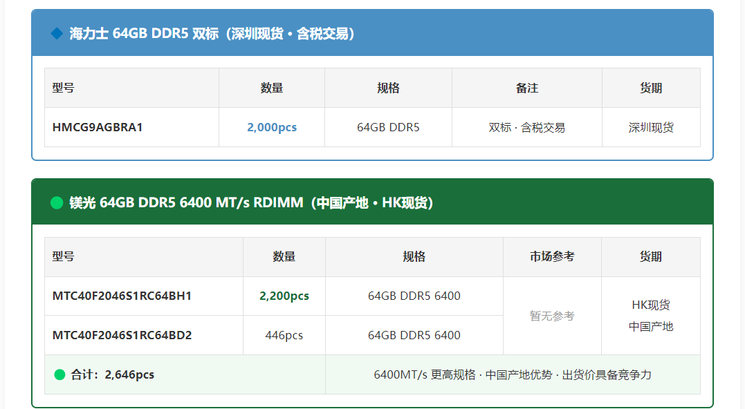Select 规格 header in the 海力士 table
The image size is (745, 409).
click(x=388, y=88)
